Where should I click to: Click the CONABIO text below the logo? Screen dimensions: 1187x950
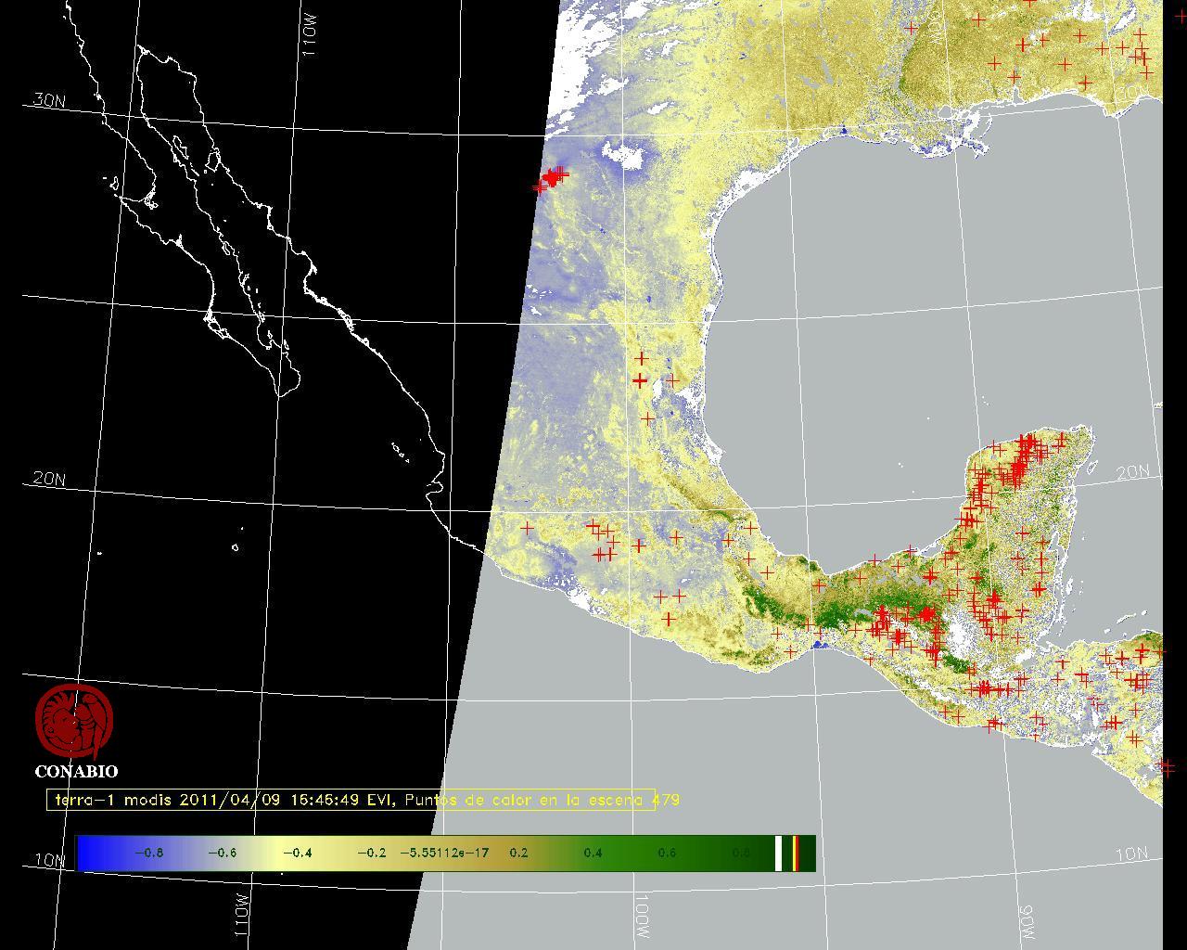coord(76,772)
